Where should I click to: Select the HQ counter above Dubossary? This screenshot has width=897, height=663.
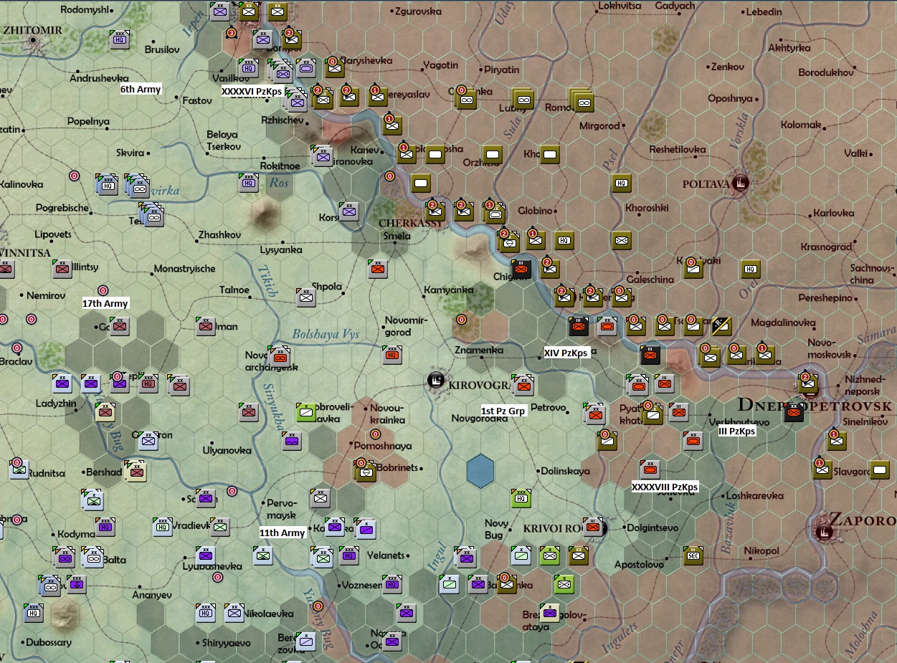click(34, 613)
